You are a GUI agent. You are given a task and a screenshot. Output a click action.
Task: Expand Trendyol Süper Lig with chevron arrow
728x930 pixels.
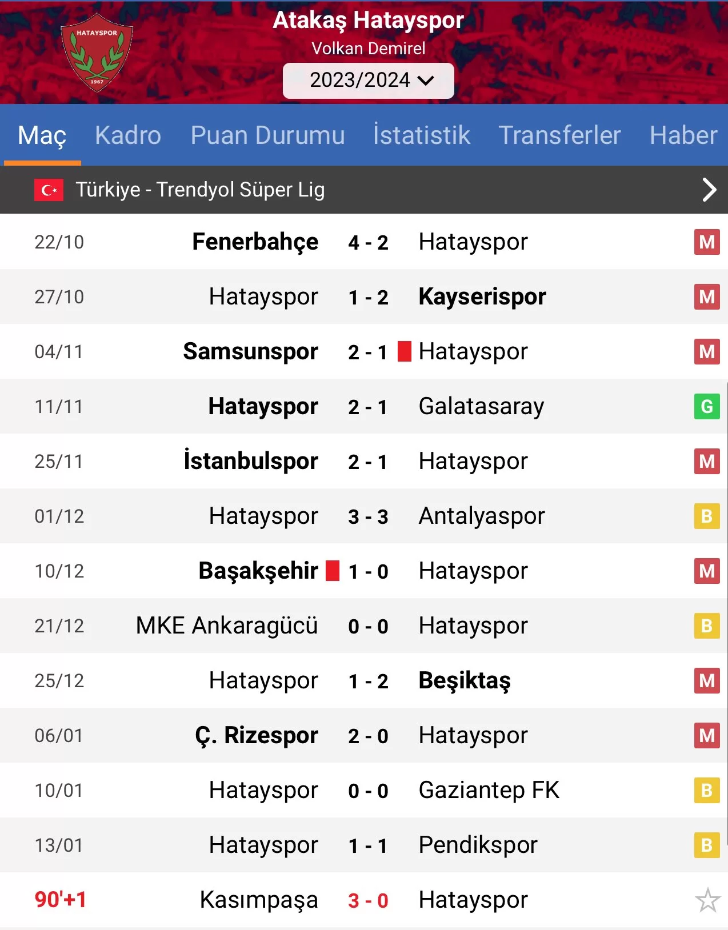709,190
